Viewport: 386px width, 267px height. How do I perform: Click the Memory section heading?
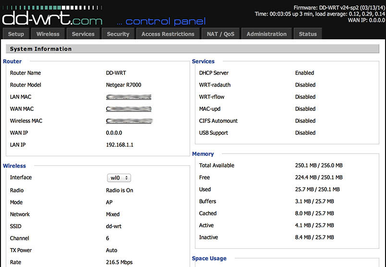point(203,154)
